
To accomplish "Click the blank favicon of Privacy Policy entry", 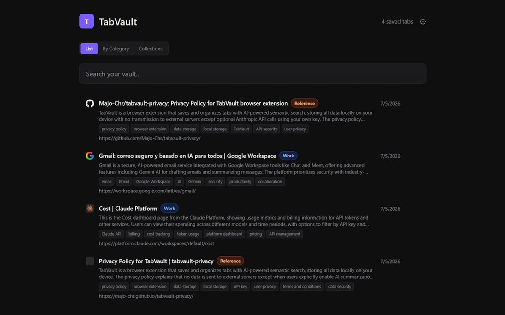I will (x=90, y=261).
